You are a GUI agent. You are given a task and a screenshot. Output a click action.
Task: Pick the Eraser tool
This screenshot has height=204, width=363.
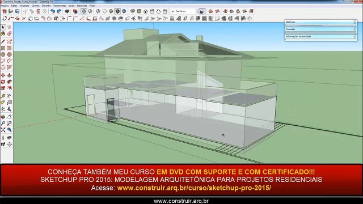[x=9, y=33]
